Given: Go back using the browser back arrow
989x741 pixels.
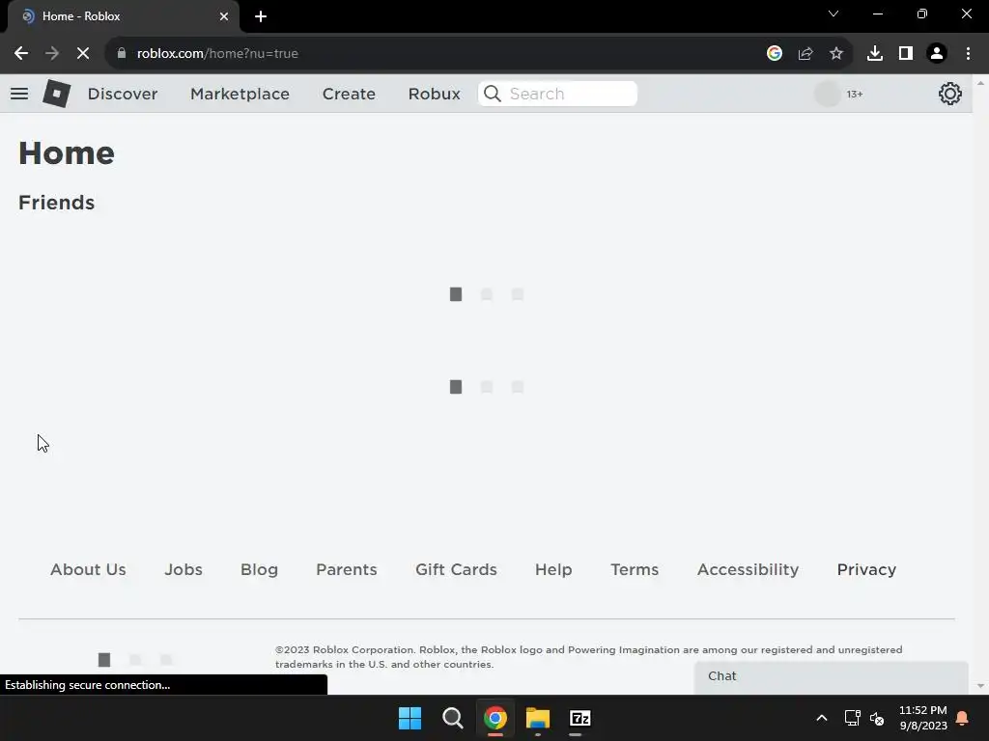Looking at the screenshot, I should (21, 54).
